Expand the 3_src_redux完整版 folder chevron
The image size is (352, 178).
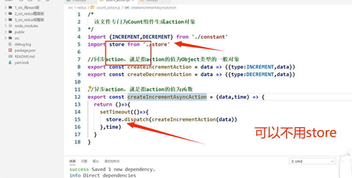pos(6,20)
